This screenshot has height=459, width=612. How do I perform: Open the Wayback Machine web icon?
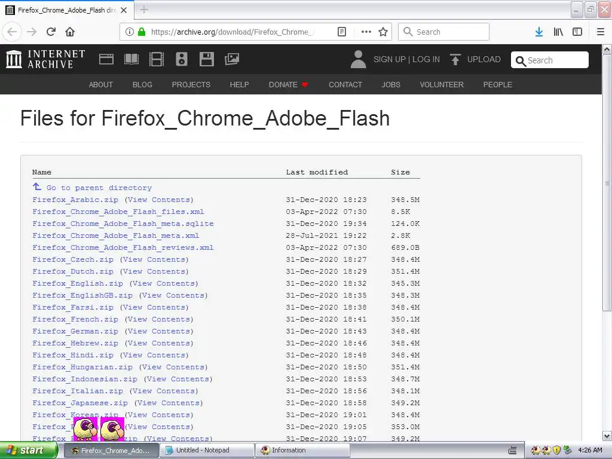coord(106,59)
